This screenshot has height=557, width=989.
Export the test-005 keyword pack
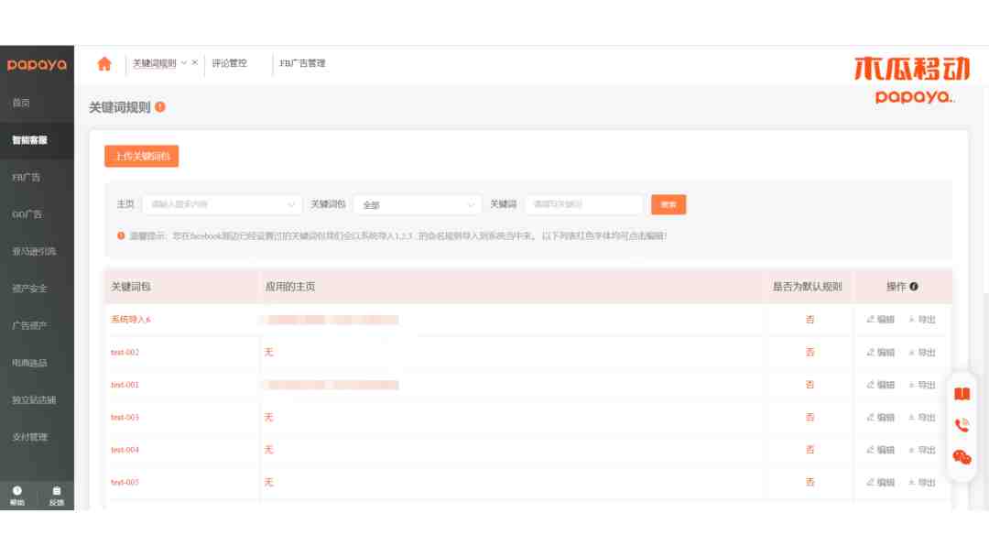click(x=921, y=483)
